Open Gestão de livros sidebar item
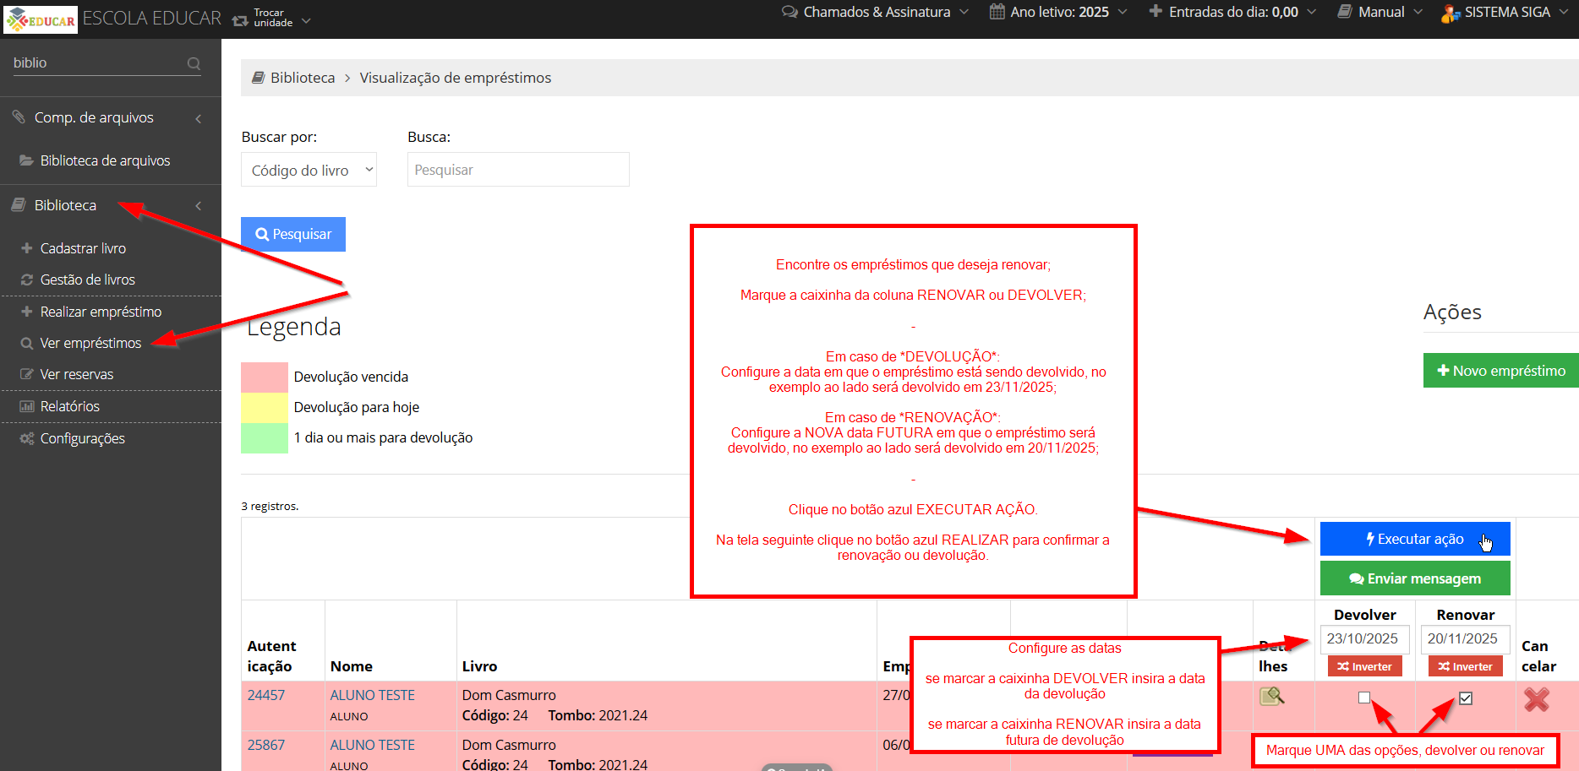1579x771 pixels. click(x=87, y=280)
